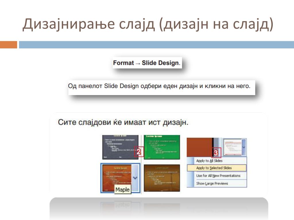Choose Apply to Selected Slides
The height and width of the screenshot is (220, 294).
point(217,168)
